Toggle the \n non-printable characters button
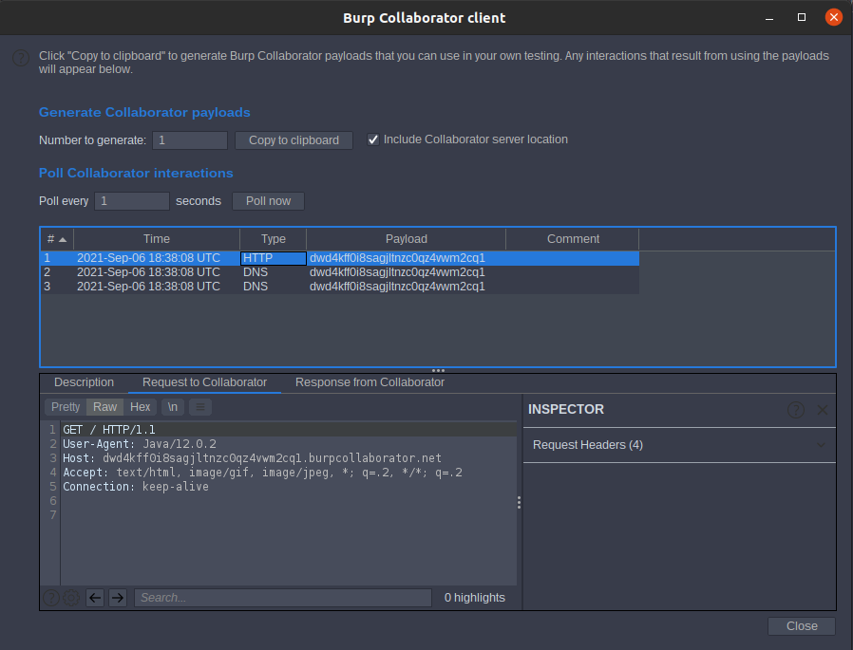The height and width of the screenshot is (650, 853). [x=173, y=407]
